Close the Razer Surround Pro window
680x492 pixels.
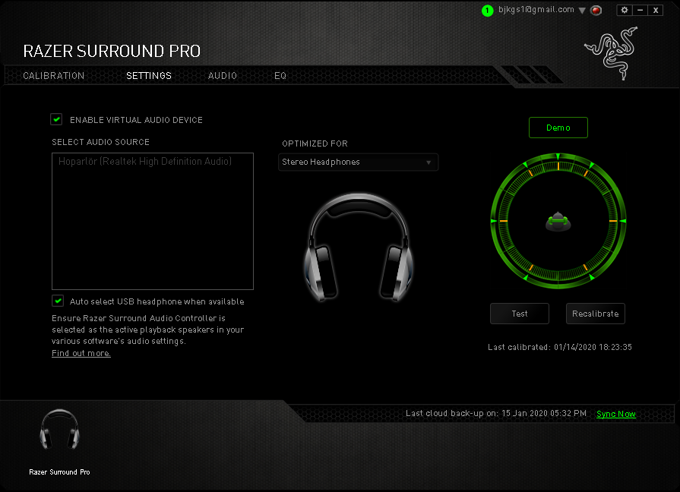click(656, 10)
